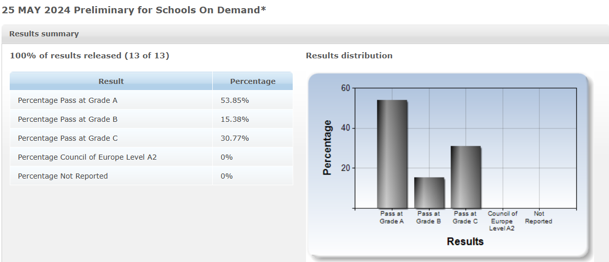Click the 'Pass at Grade B' axis label in the chart

click(x=429, y=217)
